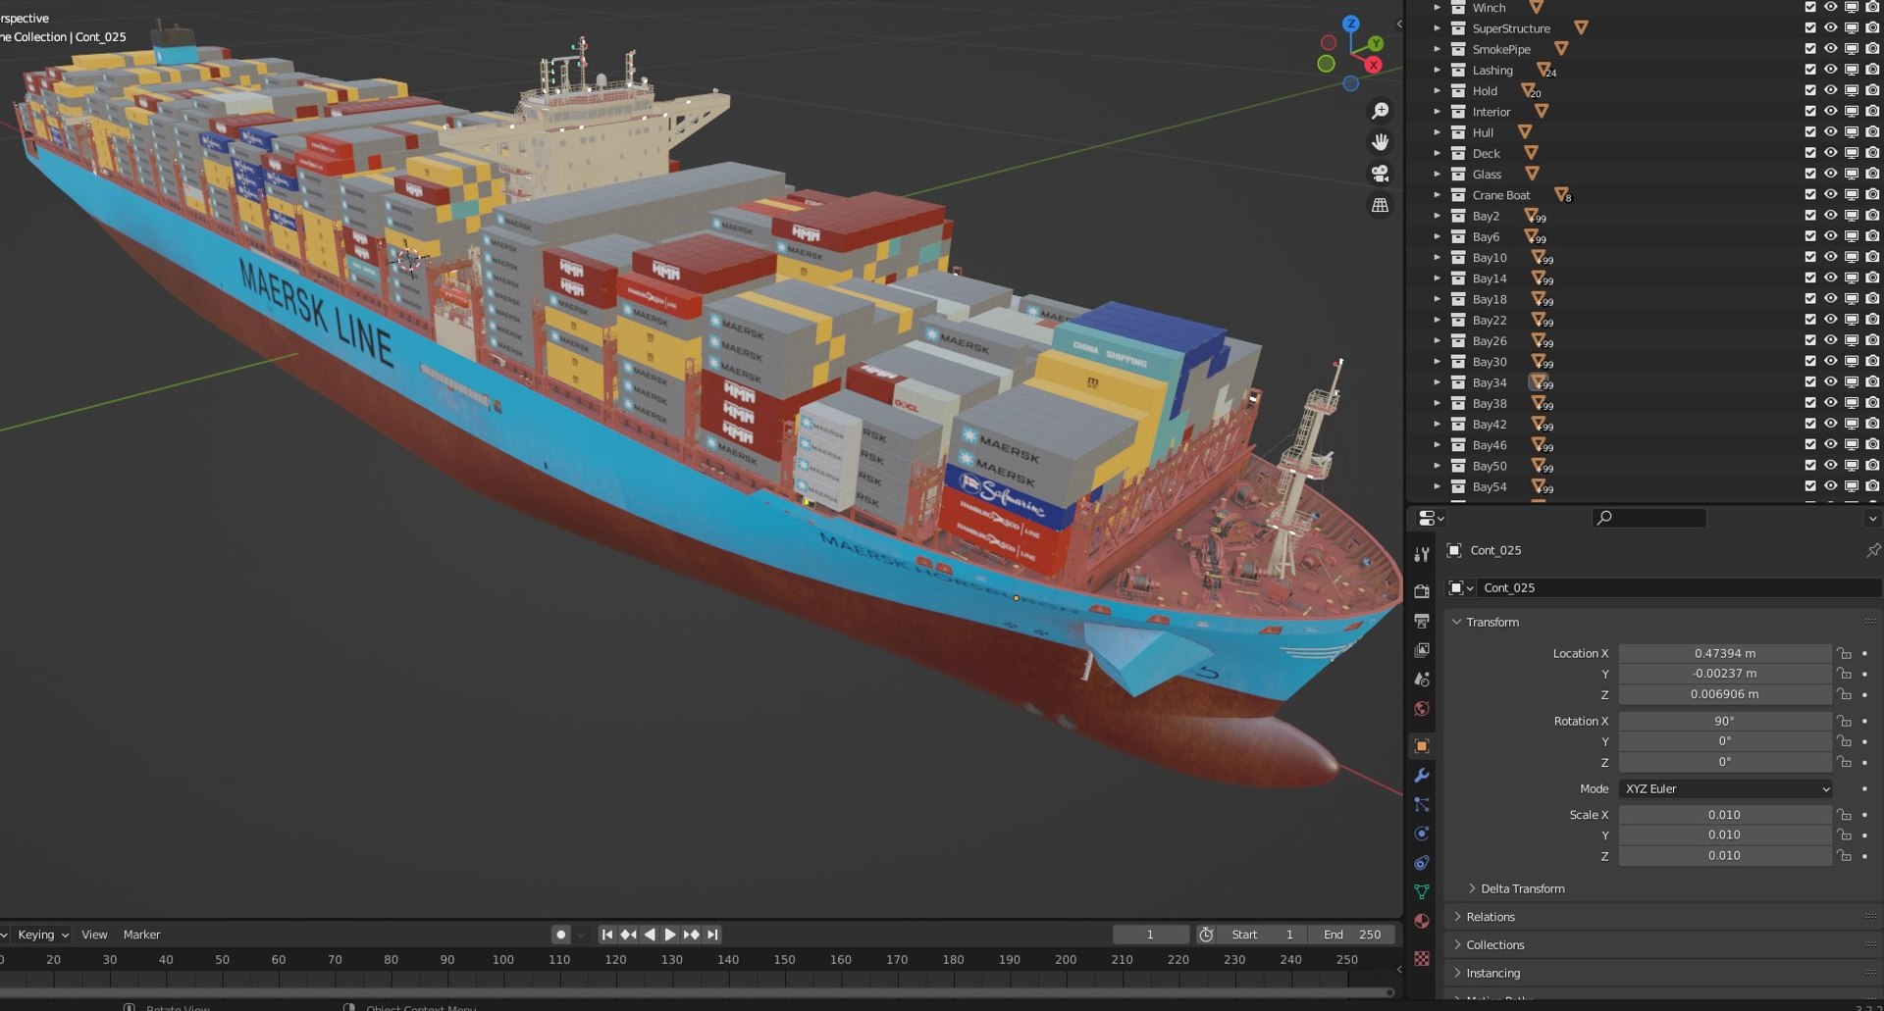The image size is (1884, 1011).
Task: Hide the SuperStructure collection in viewport
Action: tap(1831, 28)
